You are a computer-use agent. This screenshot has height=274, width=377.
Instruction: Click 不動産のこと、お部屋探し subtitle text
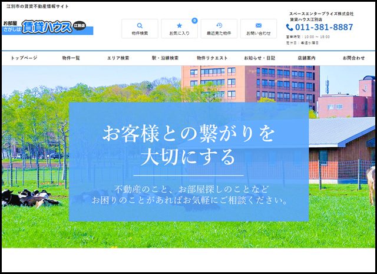[191, 189]
